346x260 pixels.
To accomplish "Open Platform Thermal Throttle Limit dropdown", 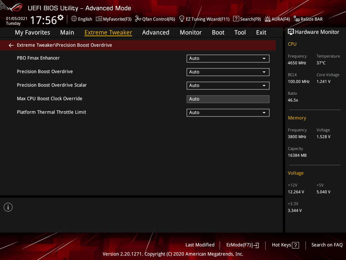I will (x=228, y=112).
